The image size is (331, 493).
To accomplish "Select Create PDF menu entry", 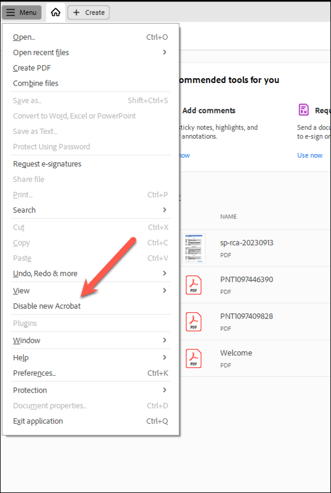I will point(90,68).
